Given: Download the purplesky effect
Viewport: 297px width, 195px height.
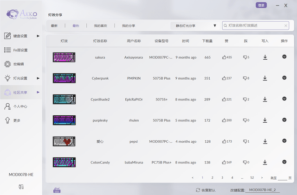Looking at the screenshot, I should click(x=265, y=120).
